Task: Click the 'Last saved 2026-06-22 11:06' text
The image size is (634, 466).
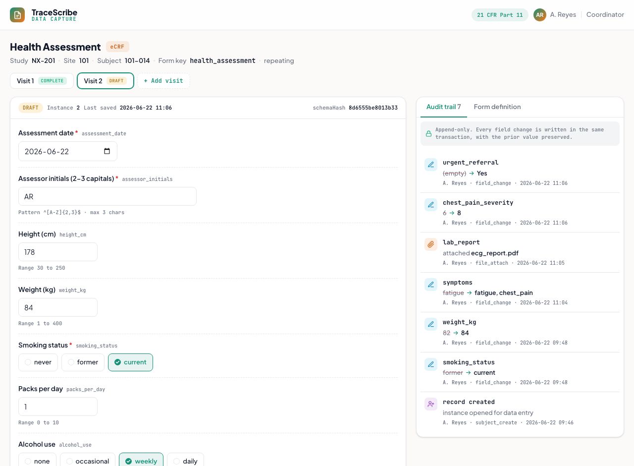Action: coord(128,108)
